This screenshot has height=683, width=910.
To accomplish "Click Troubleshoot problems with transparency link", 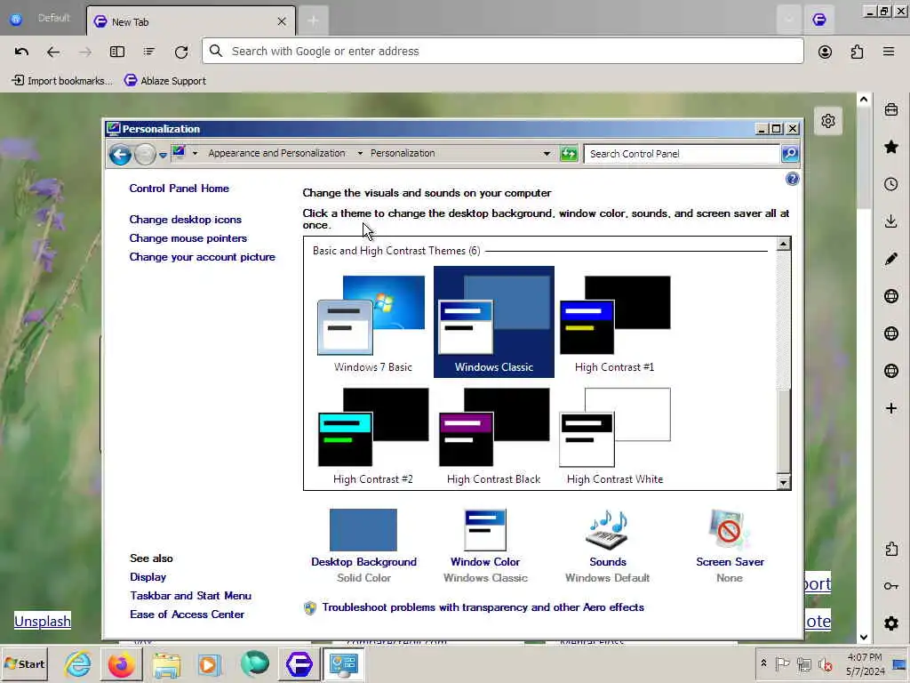I will [x=483, y=607].
